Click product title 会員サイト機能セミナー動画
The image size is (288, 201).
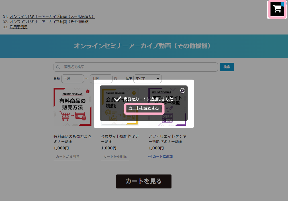(120, 139)
